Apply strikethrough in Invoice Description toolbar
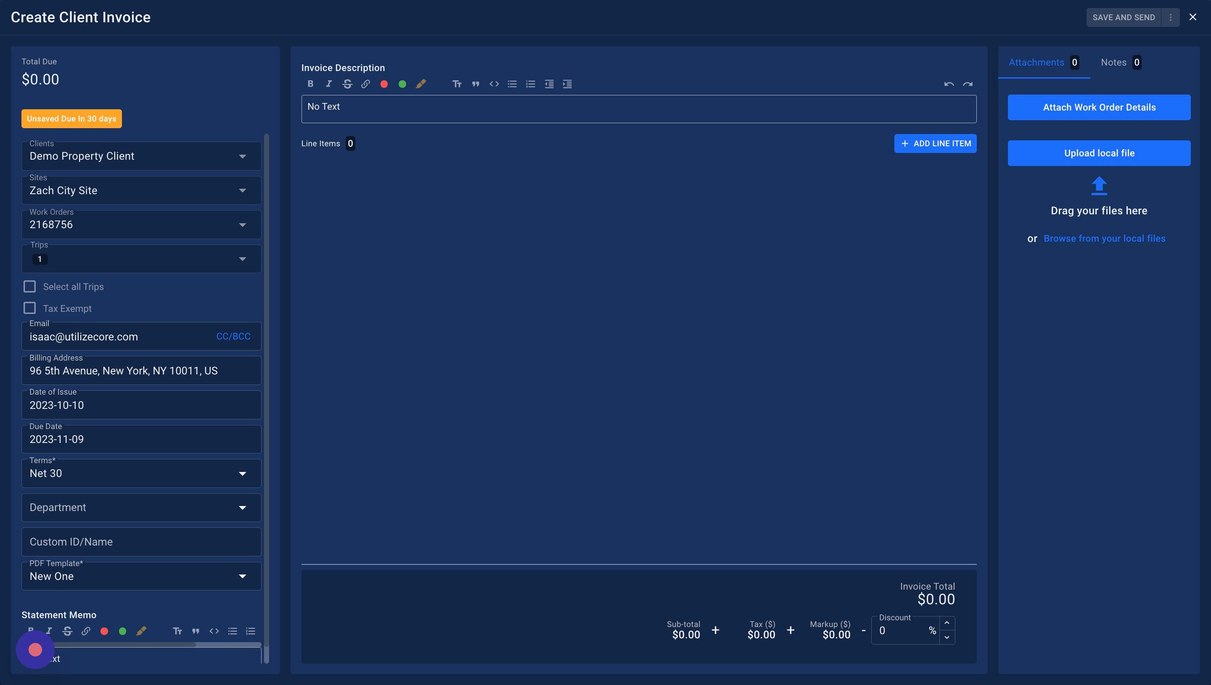The width and height of the screenshot is (1211, 685). [x=347, y=84]
